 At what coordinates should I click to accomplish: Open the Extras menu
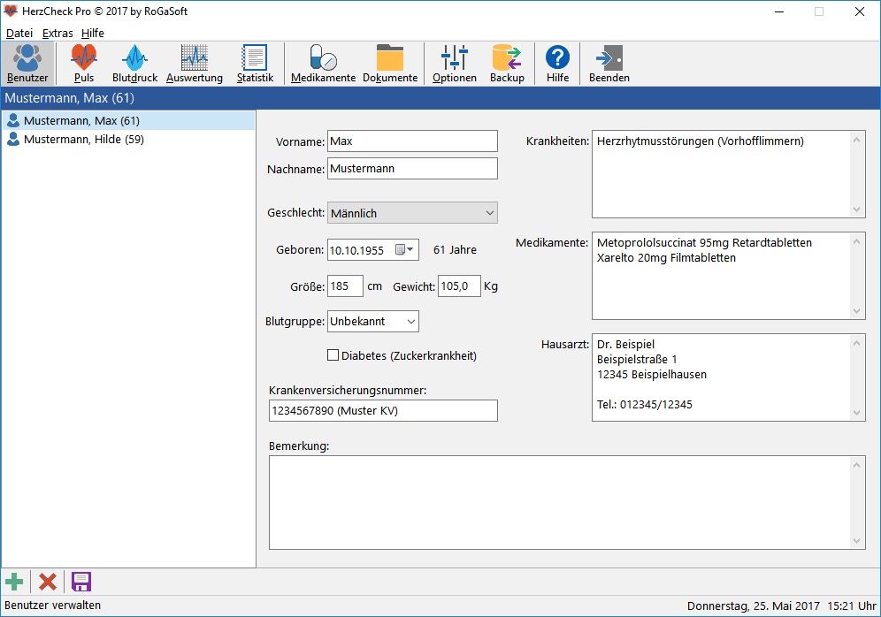click(x=57, y=33)
